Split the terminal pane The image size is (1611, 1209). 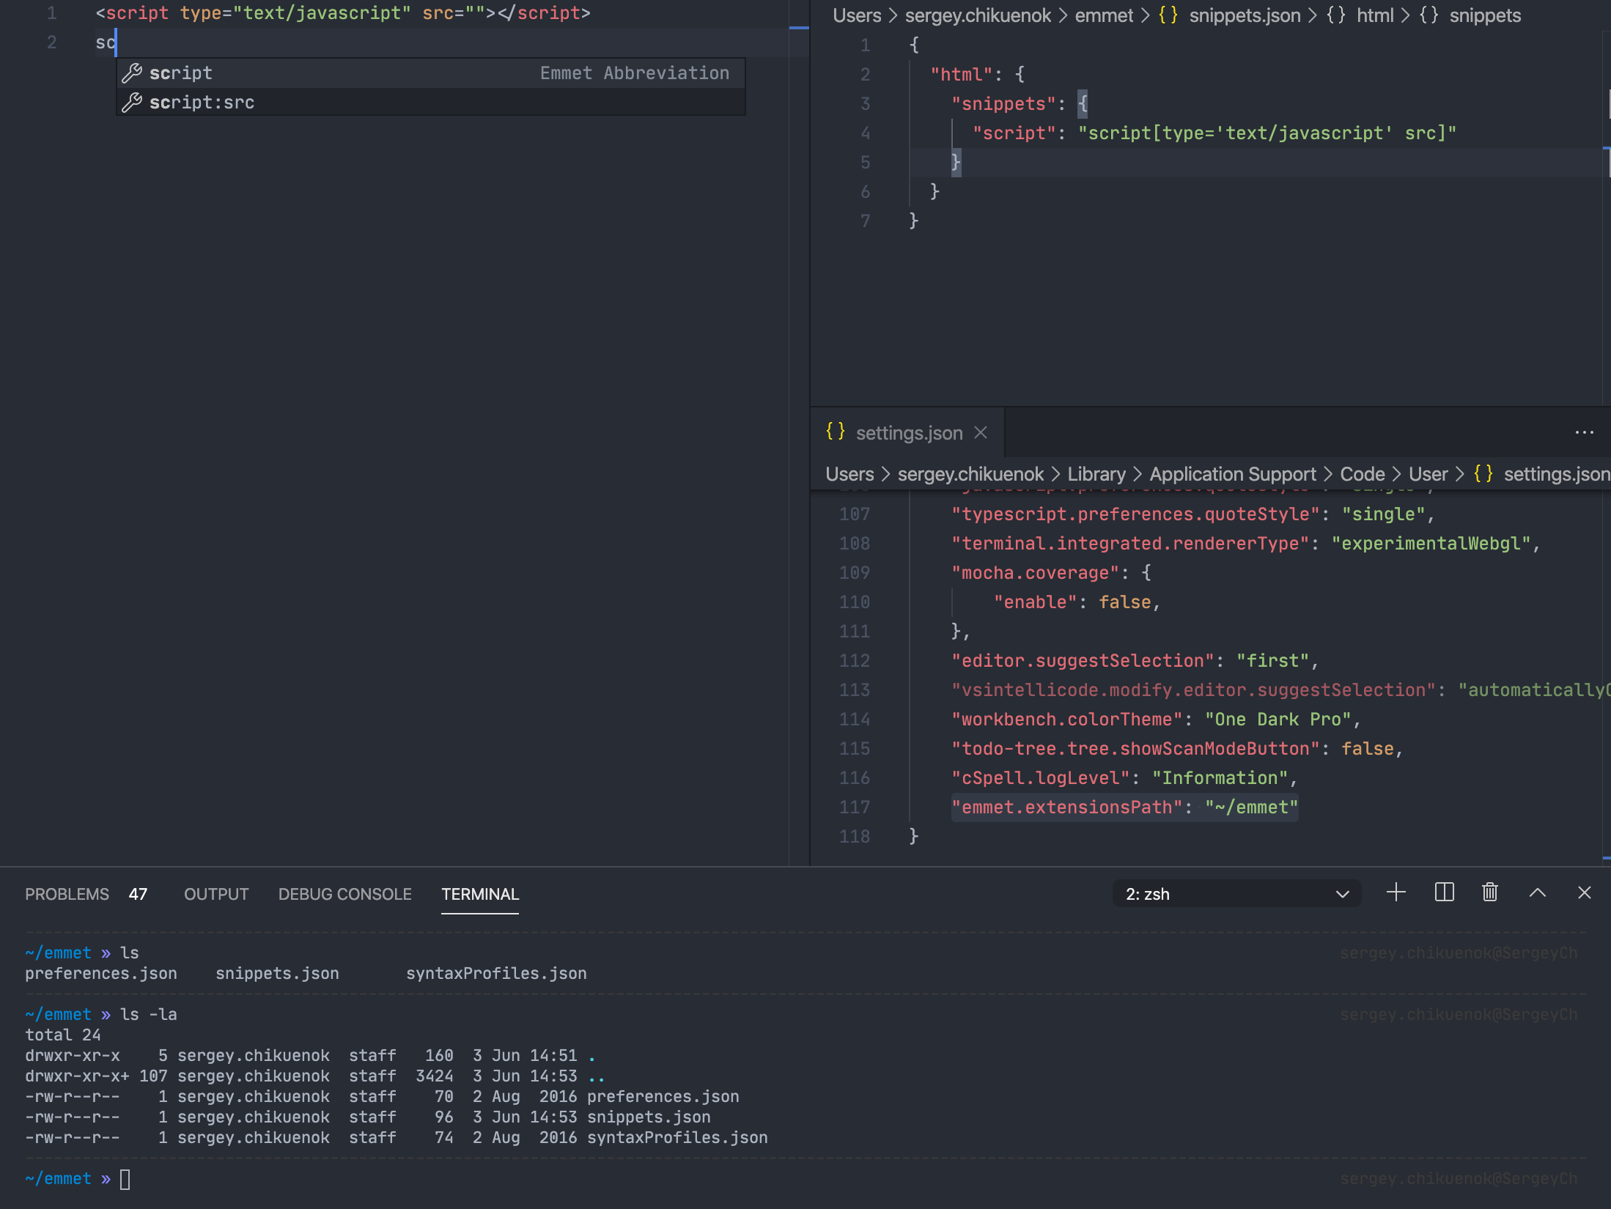point(1443,892)
